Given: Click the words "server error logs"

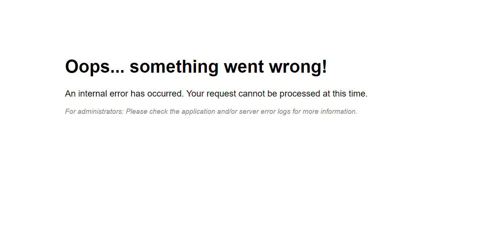Looking at the screenshot, I should pyautogui.click(x=265, y=112).
